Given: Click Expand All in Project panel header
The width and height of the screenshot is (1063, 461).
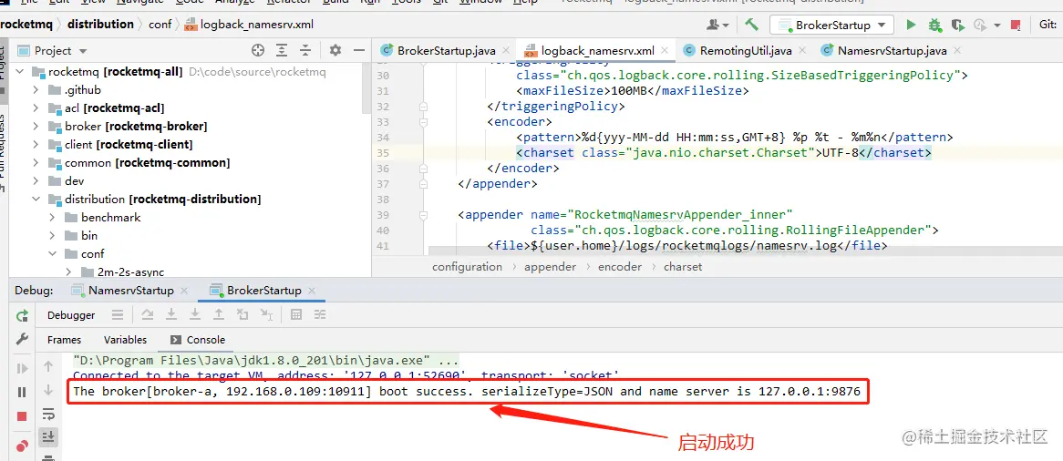Looking at the screenshot, I should pos(282,50).
